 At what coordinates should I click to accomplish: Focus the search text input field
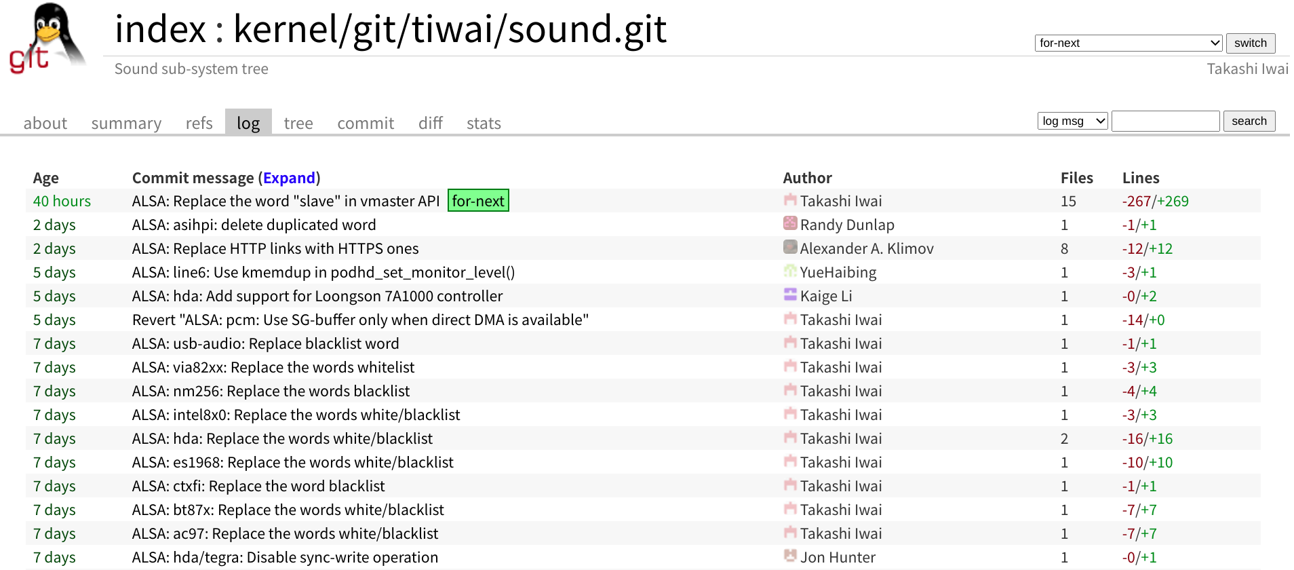pos(1165,121)
